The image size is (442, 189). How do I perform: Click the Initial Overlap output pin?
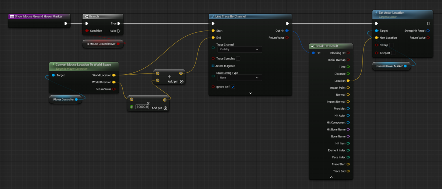(348, 60)
